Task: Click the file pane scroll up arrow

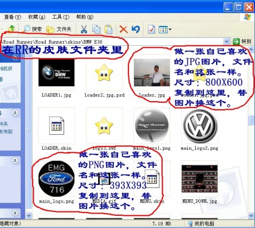Action: 251,49
